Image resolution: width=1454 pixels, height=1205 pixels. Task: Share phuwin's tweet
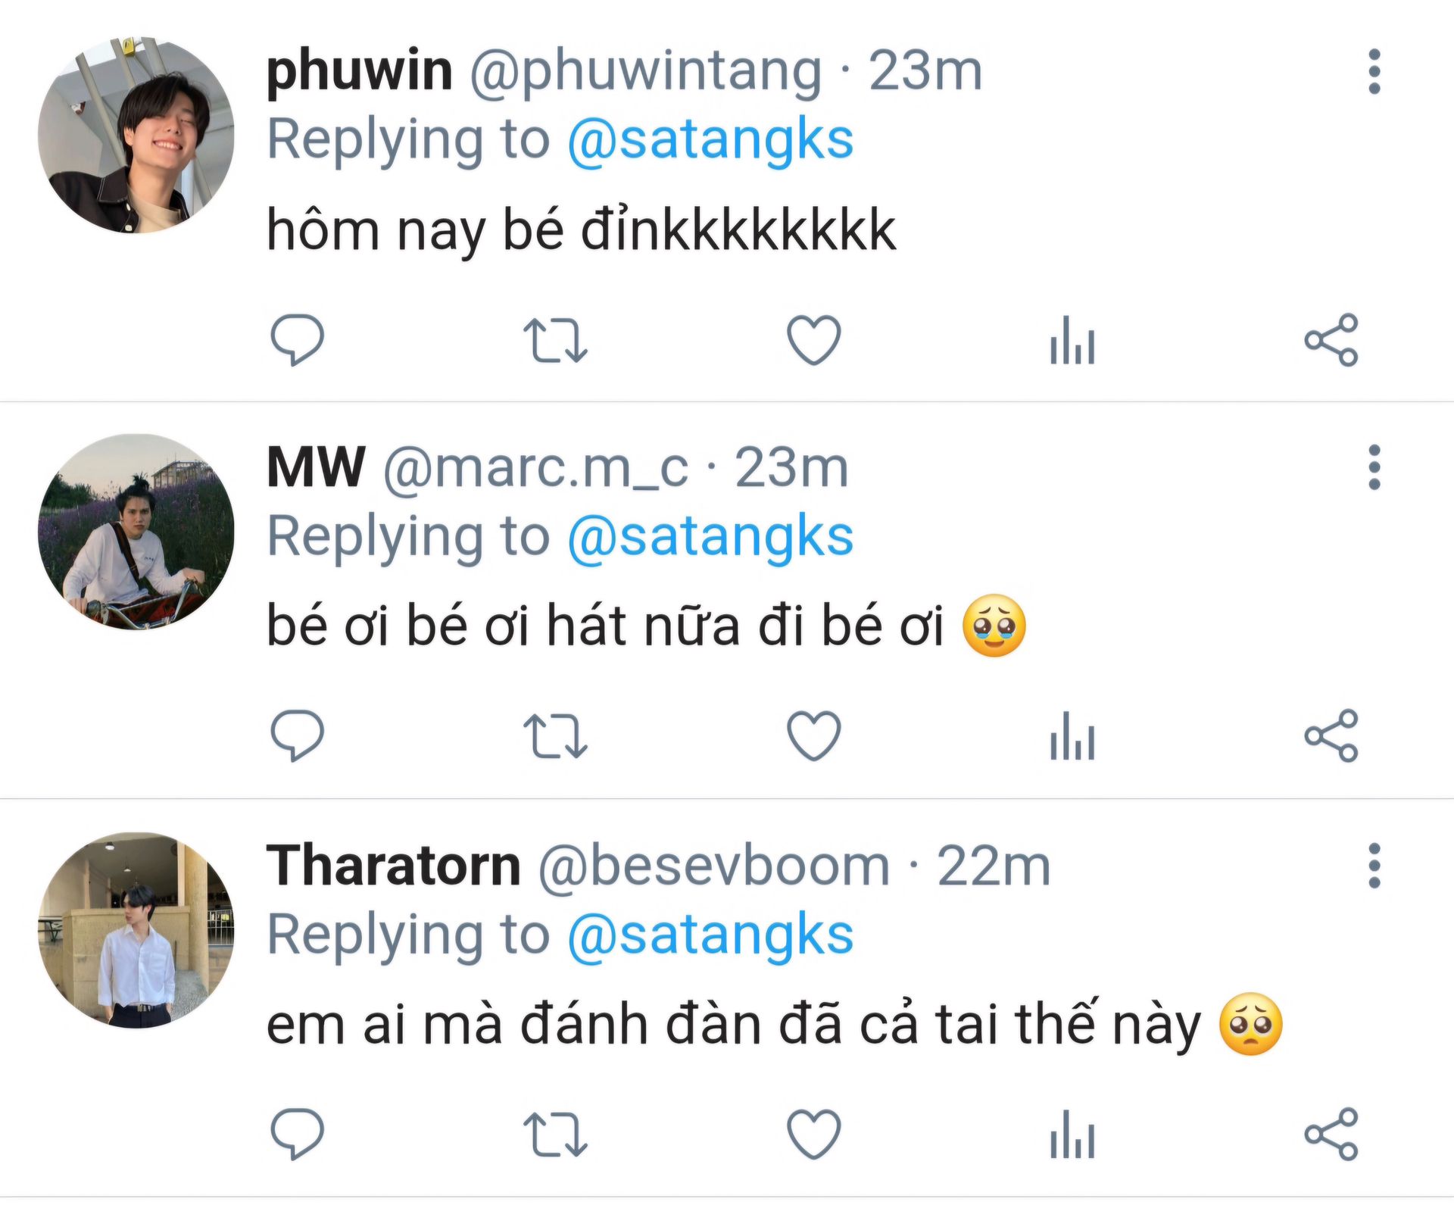(1331, 340)
